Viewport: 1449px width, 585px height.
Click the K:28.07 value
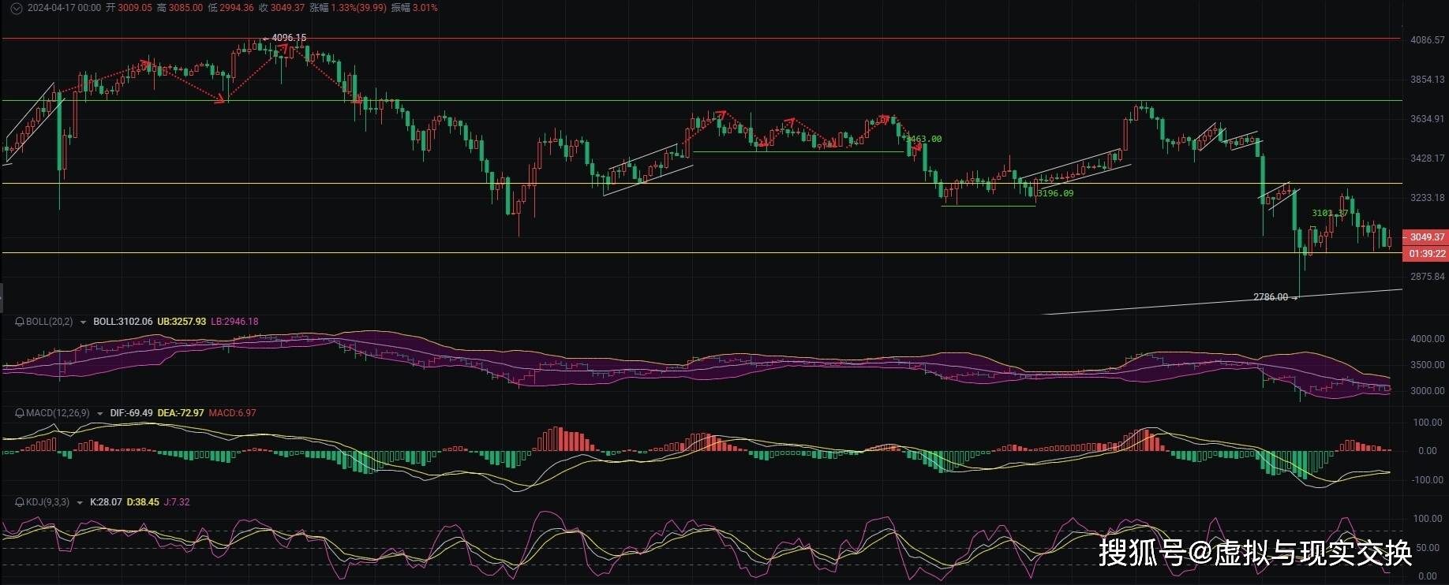(107, 502)
